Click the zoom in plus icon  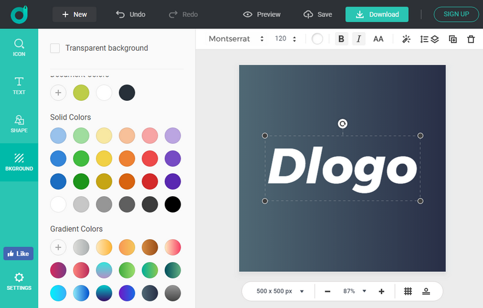point(382,291)
